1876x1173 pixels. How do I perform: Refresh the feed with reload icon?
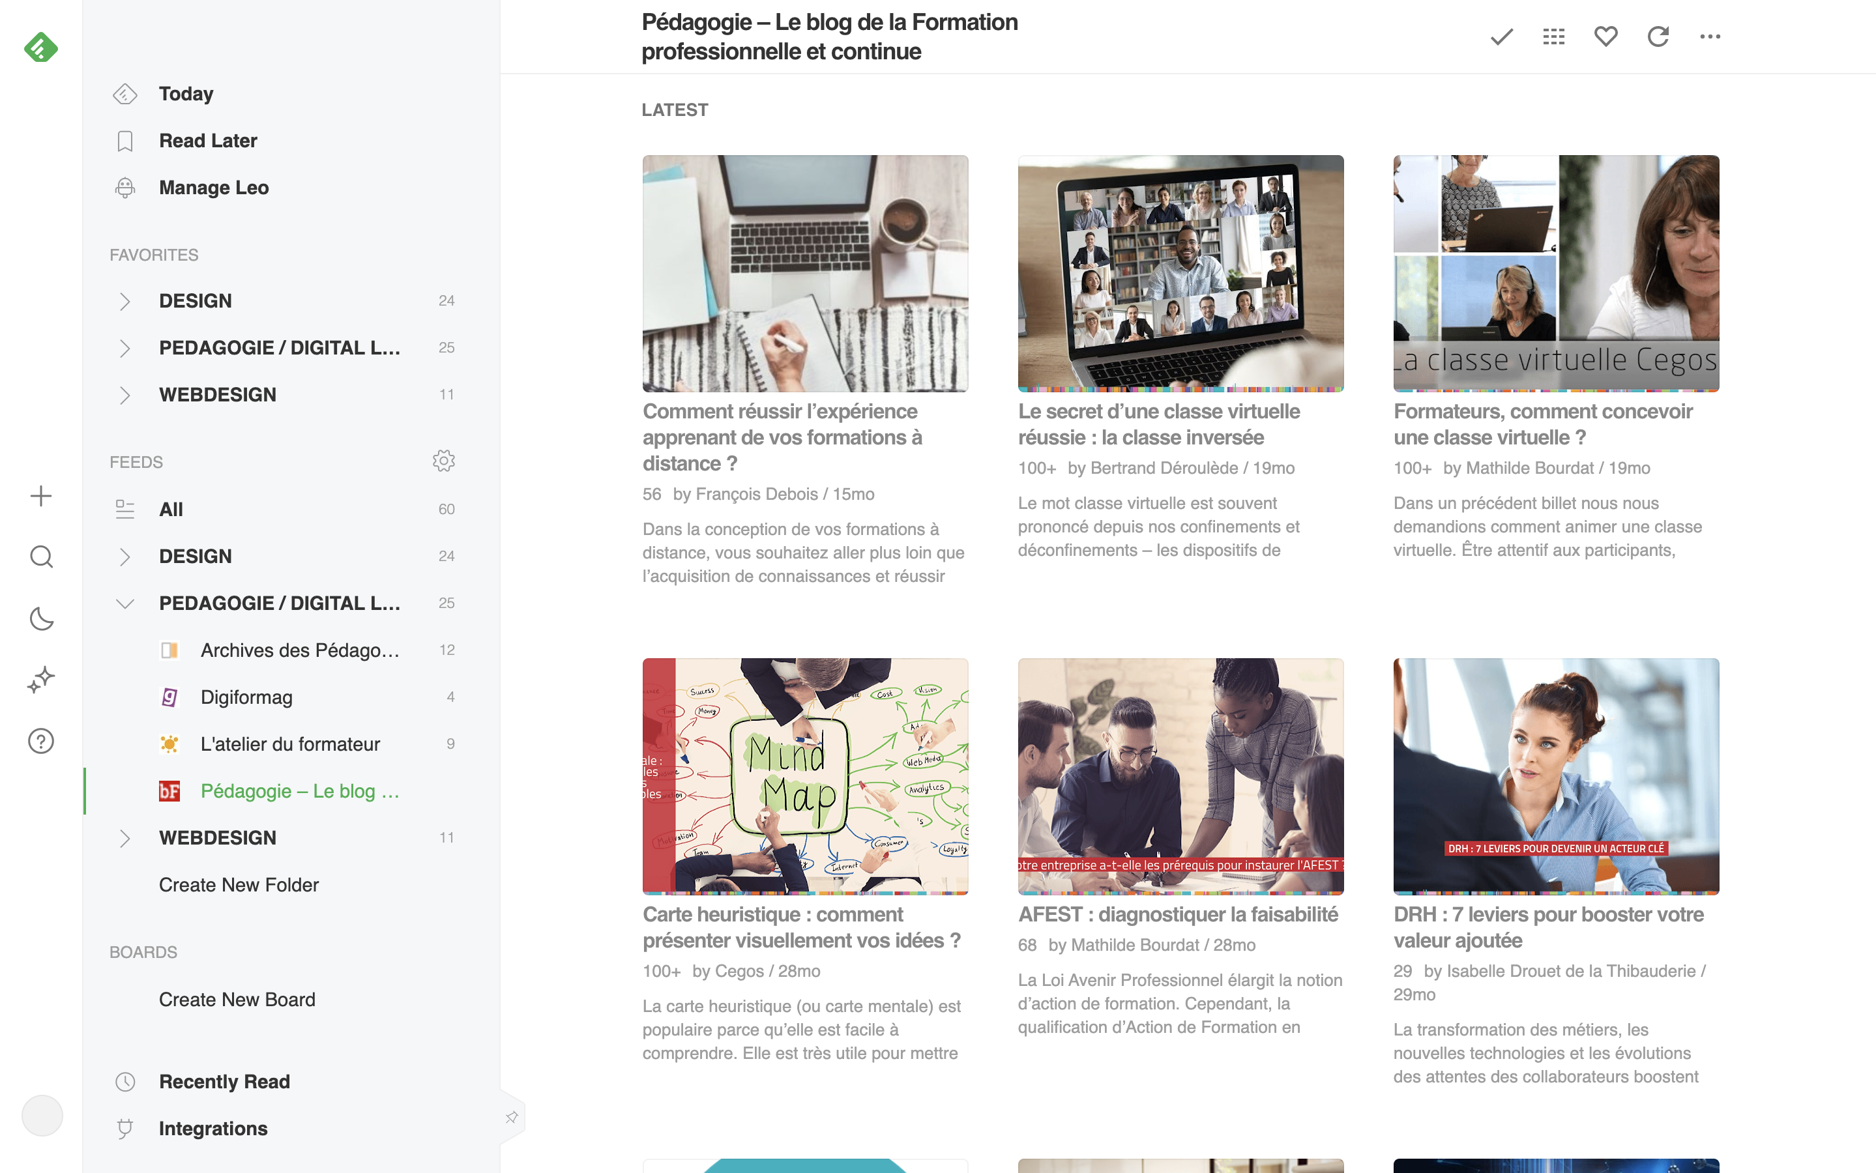[1657, 36]
